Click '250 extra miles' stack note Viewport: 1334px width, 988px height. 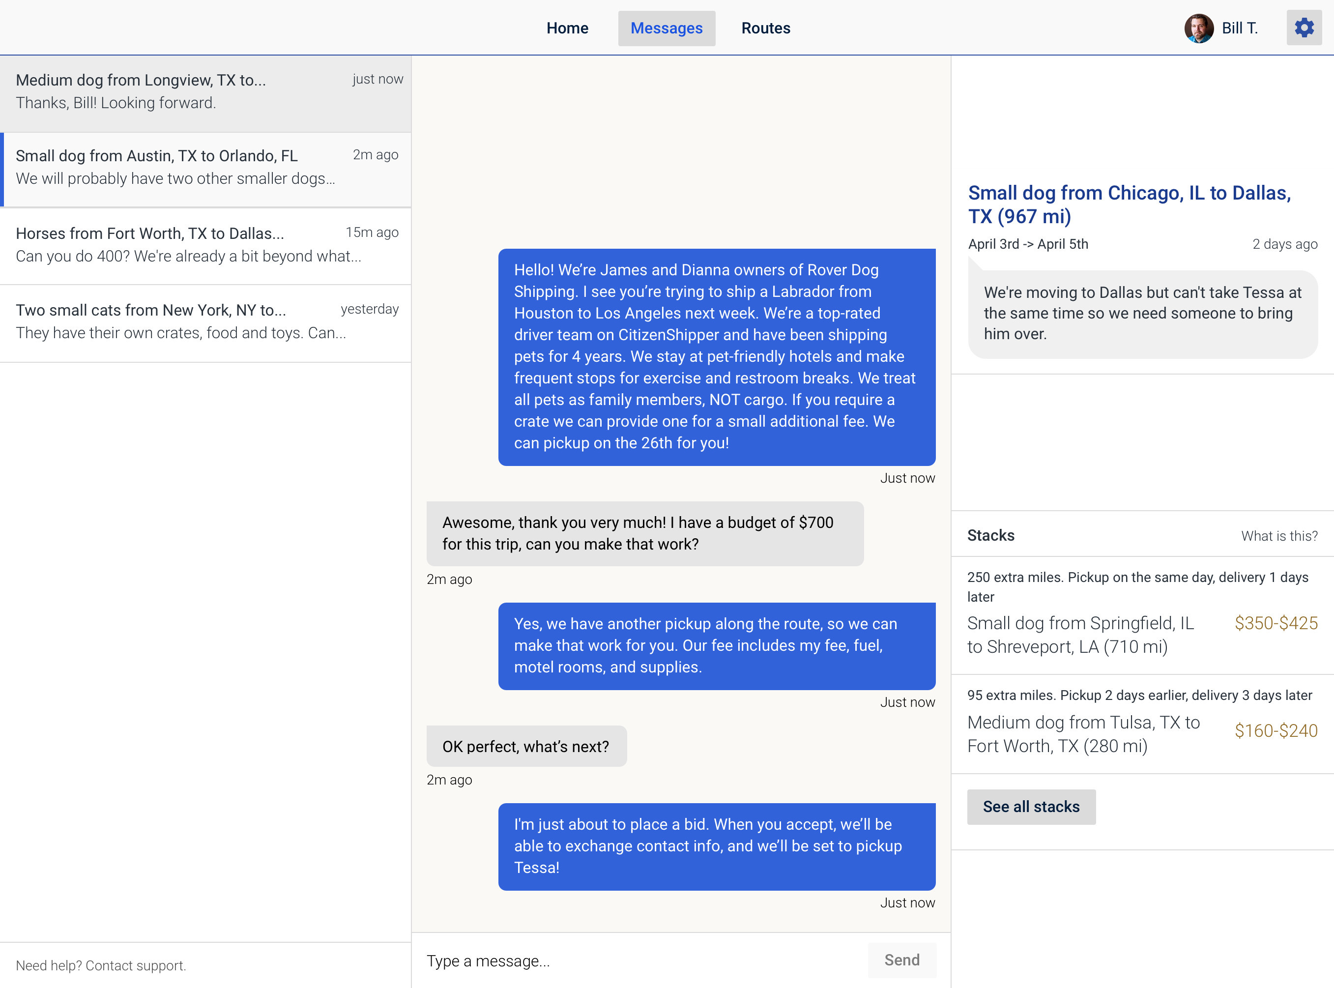pos(1137,587)
